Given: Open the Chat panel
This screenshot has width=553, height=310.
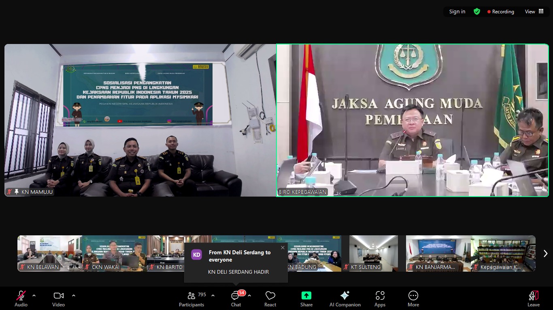Looking at the screenshot, I should (236, 299).
